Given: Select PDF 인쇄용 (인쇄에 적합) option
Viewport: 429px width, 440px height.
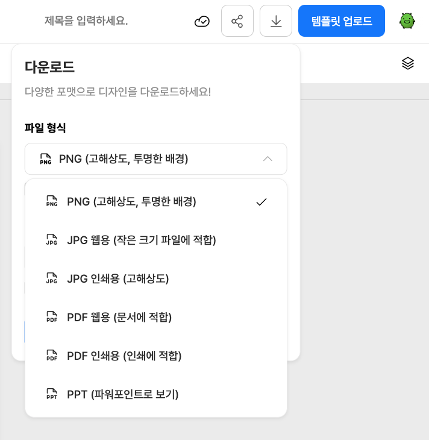Looking at the screenshot, I should (x=155, y=356).
